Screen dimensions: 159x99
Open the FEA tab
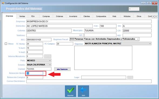[x=33, y=16]
